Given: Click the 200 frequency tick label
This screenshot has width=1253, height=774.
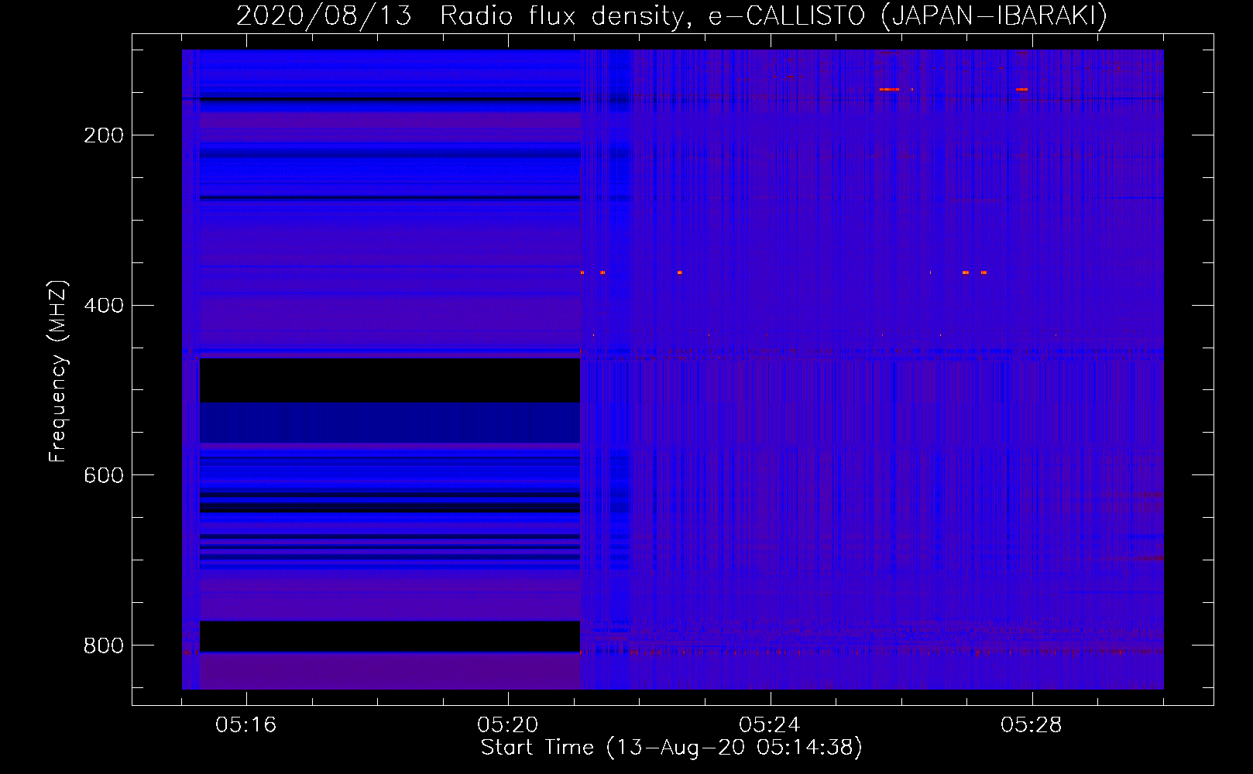Looking at the screenshot, I should 104,135.
